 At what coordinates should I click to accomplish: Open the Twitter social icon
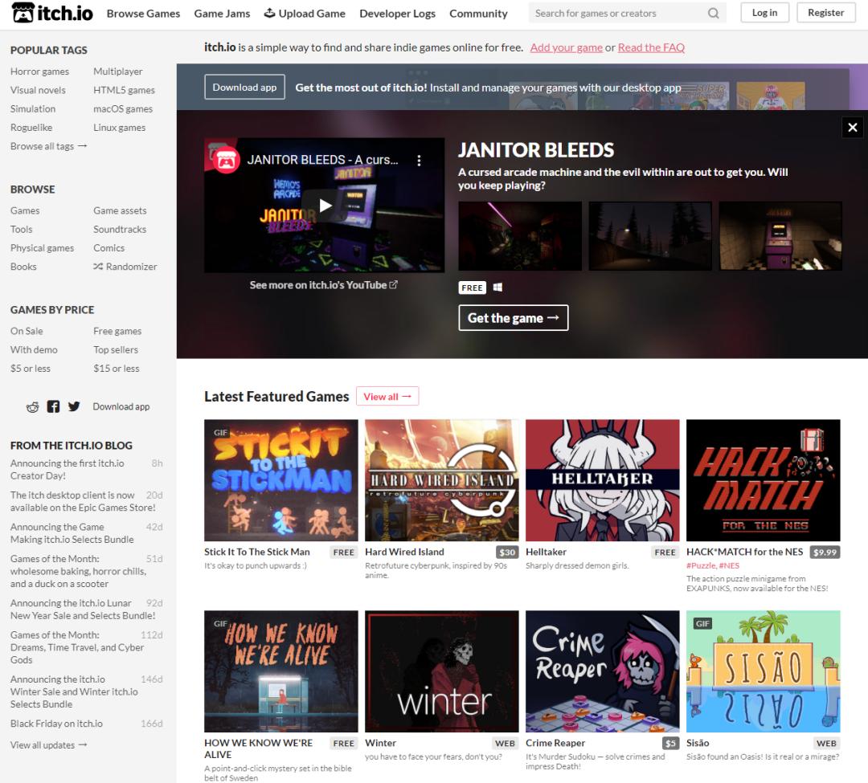(74, 406)
